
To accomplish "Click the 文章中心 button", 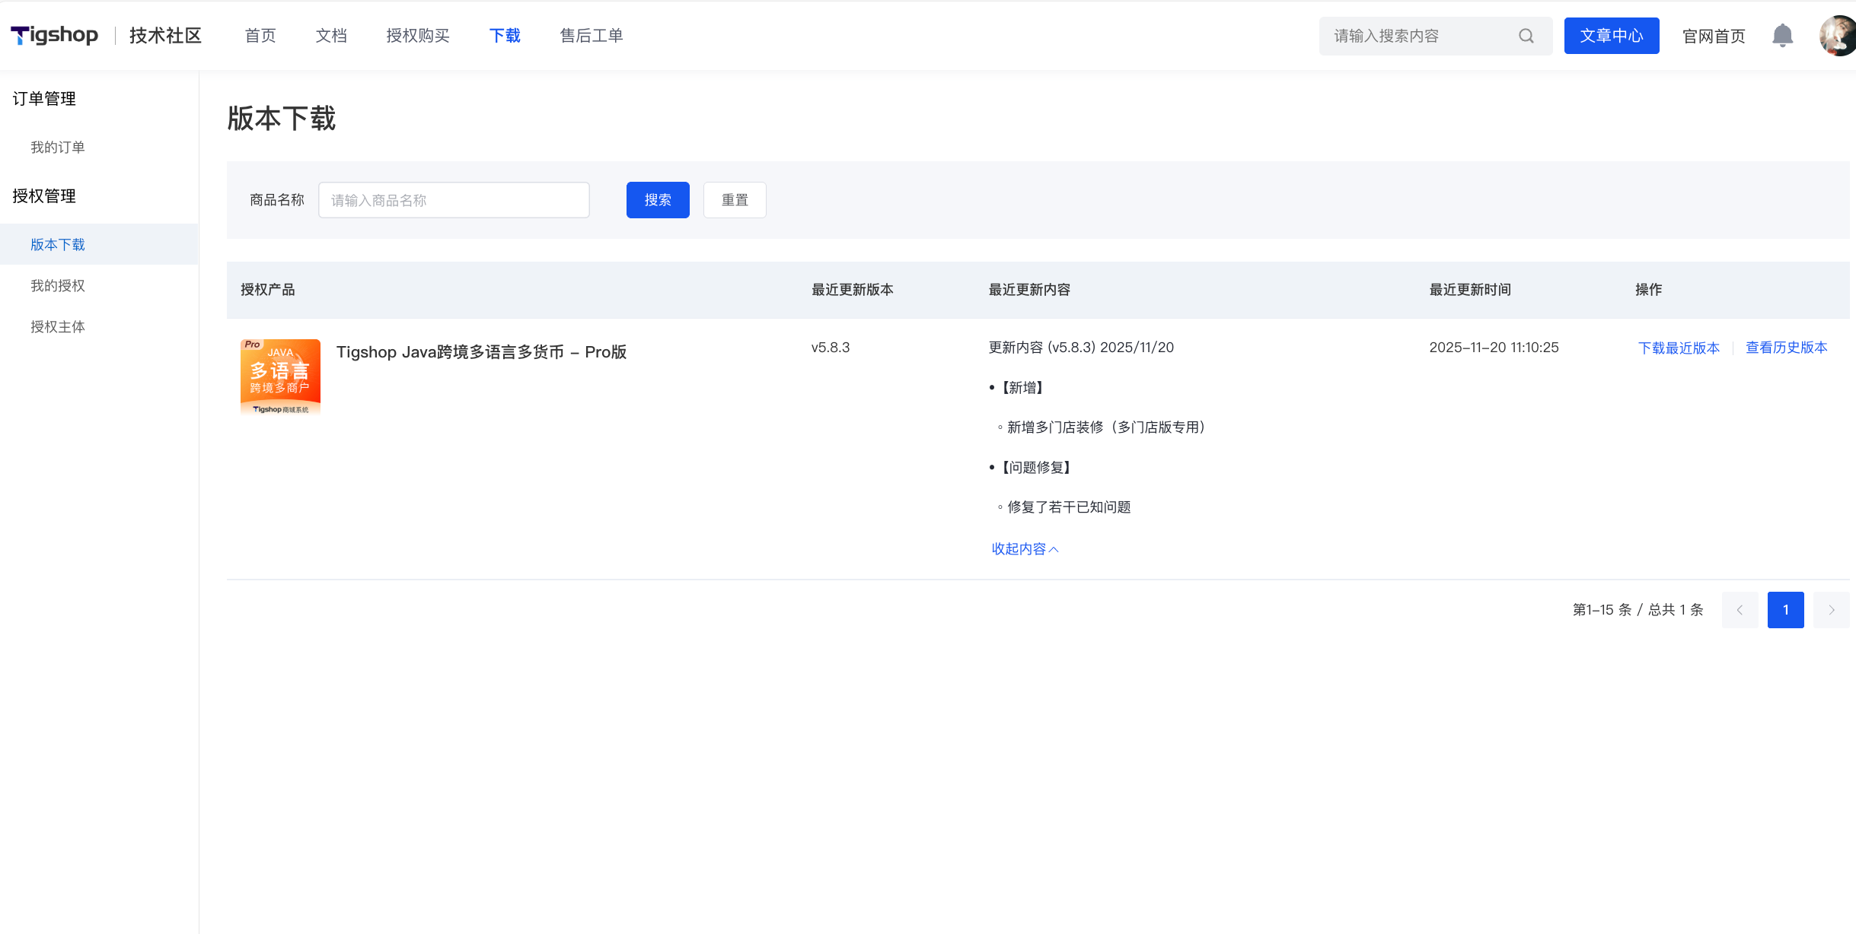I will (x=1611, y=36).
